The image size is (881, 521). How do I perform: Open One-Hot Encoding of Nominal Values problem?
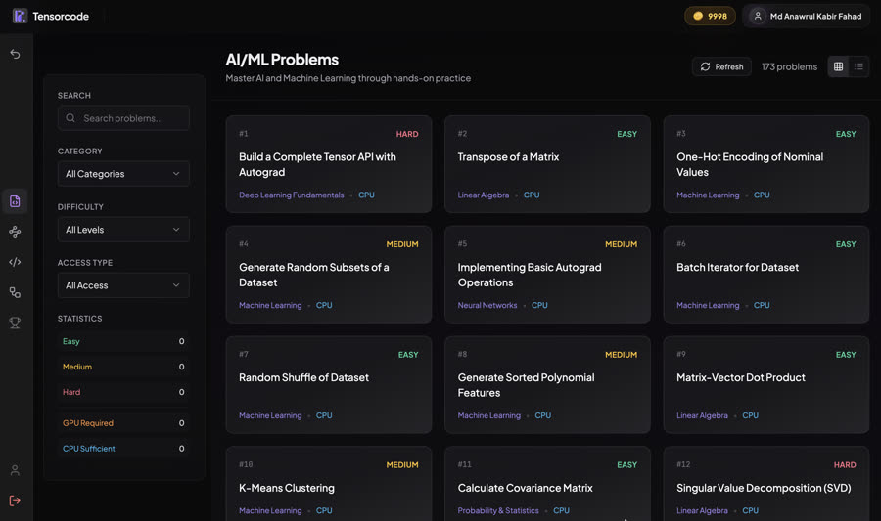click(x=766, y=164)
